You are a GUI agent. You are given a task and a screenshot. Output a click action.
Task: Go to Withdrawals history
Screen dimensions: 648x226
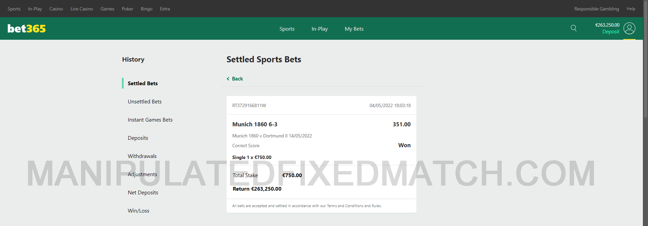pos(142,156)
